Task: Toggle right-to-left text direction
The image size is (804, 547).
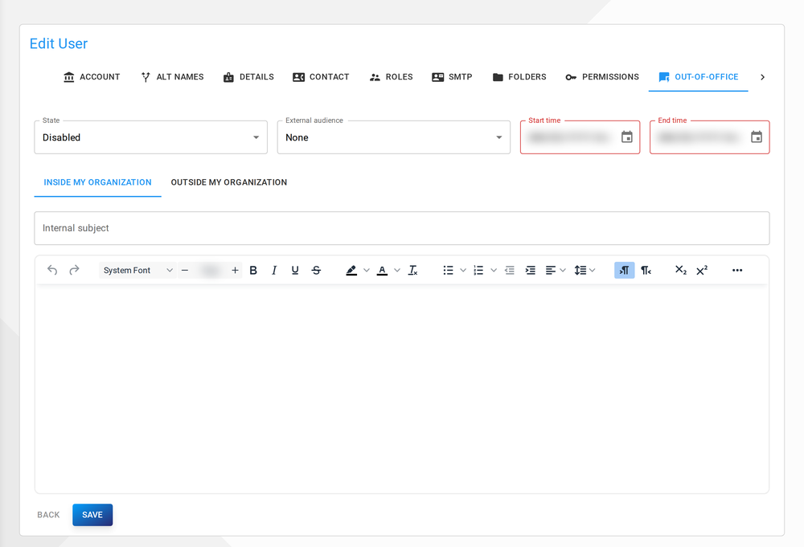Action: click(x=646, y=270)
